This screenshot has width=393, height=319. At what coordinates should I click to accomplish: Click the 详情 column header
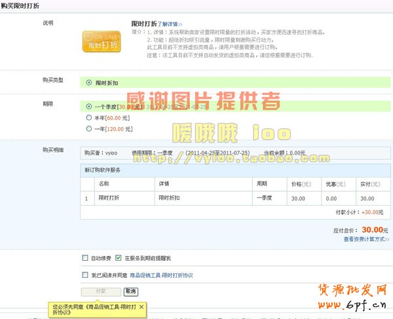(x=164, y=183)
